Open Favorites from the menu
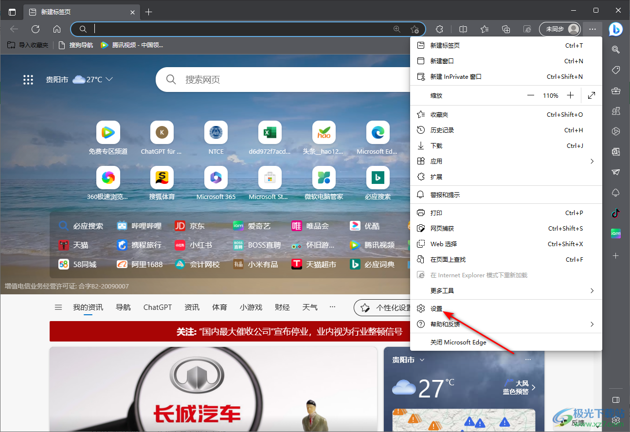This screenshot has height=432, width=630. [x=506, y=114]
